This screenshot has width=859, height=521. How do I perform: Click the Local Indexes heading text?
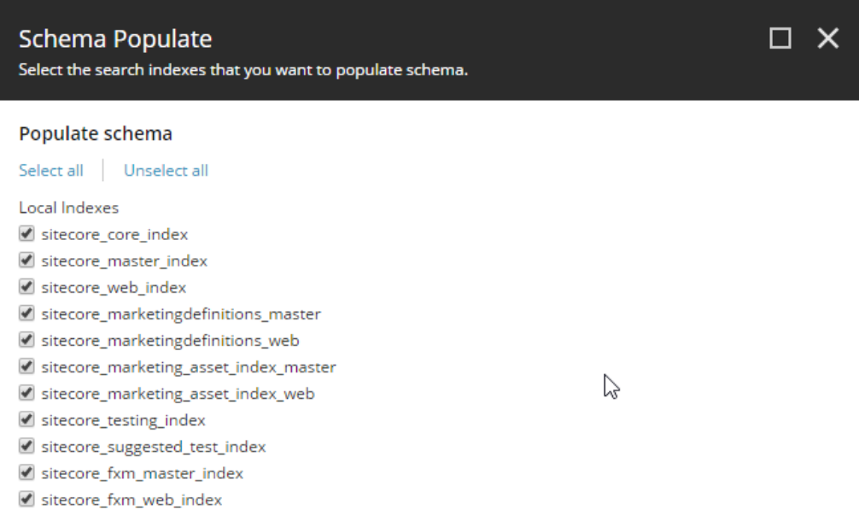click(x=68, y=208)
